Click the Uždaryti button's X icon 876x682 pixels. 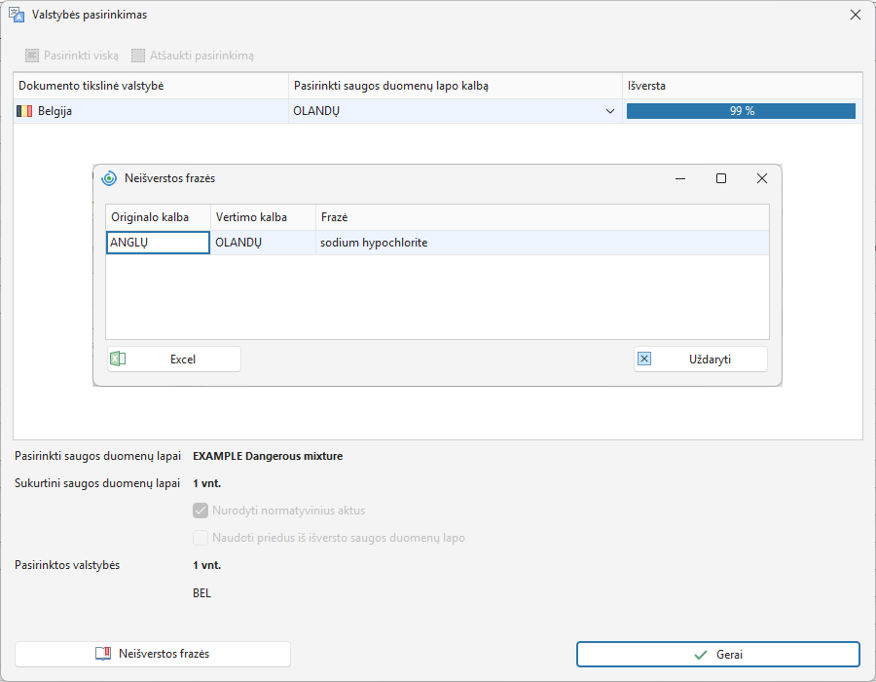(644, 359)
